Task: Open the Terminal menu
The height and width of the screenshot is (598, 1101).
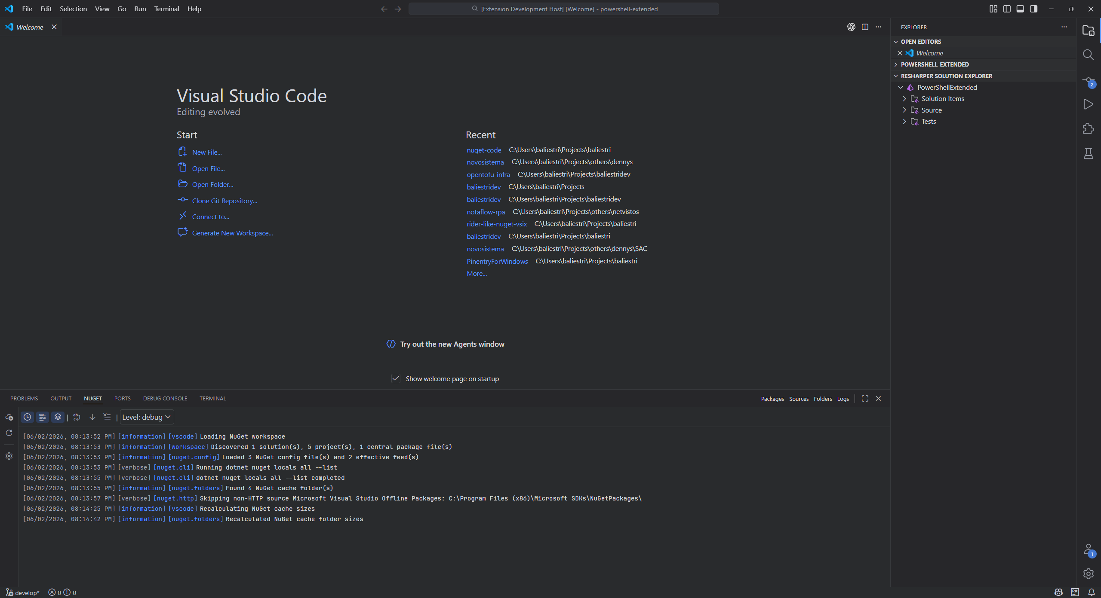Action: tap(166, 9)
